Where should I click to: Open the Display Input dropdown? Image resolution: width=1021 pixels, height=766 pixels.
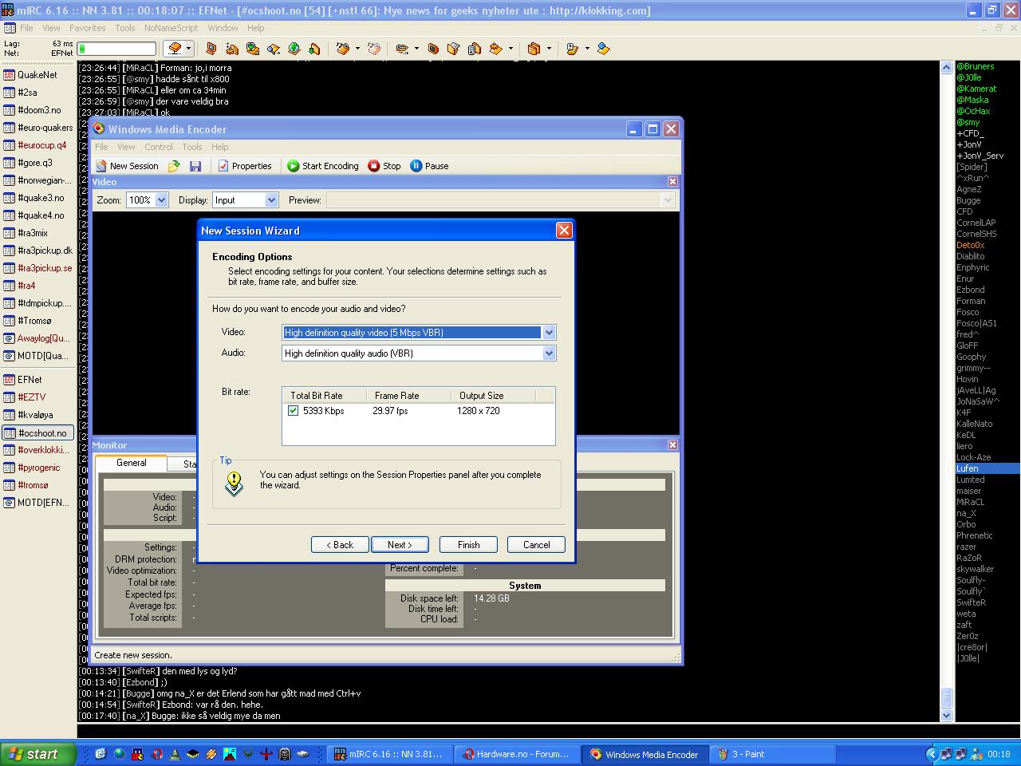[271, 200]
